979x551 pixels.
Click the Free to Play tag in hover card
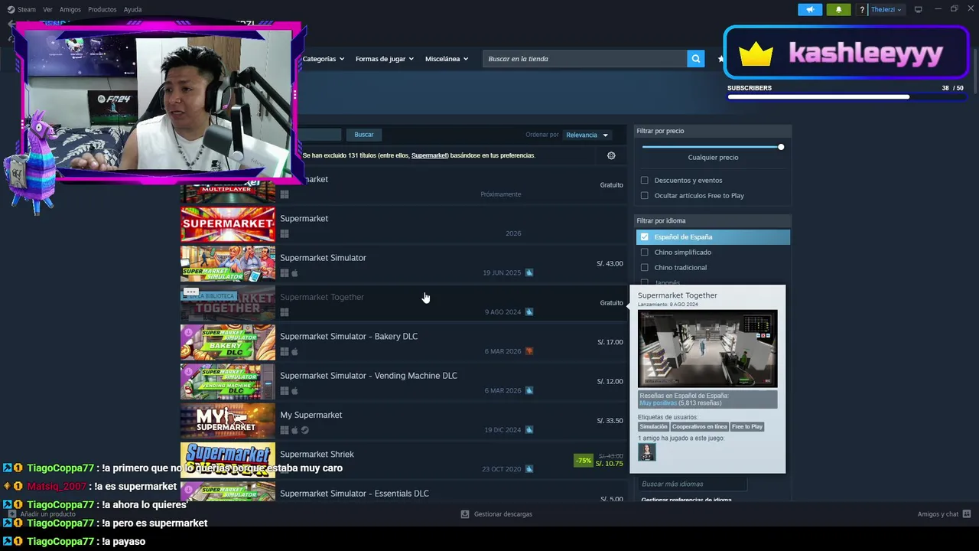click(x=747, y=427)
